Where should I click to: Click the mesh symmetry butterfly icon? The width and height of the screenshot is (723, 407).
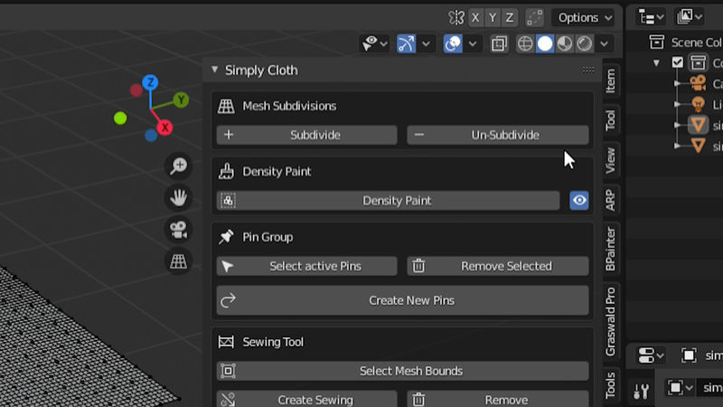(x=456, y=17)
